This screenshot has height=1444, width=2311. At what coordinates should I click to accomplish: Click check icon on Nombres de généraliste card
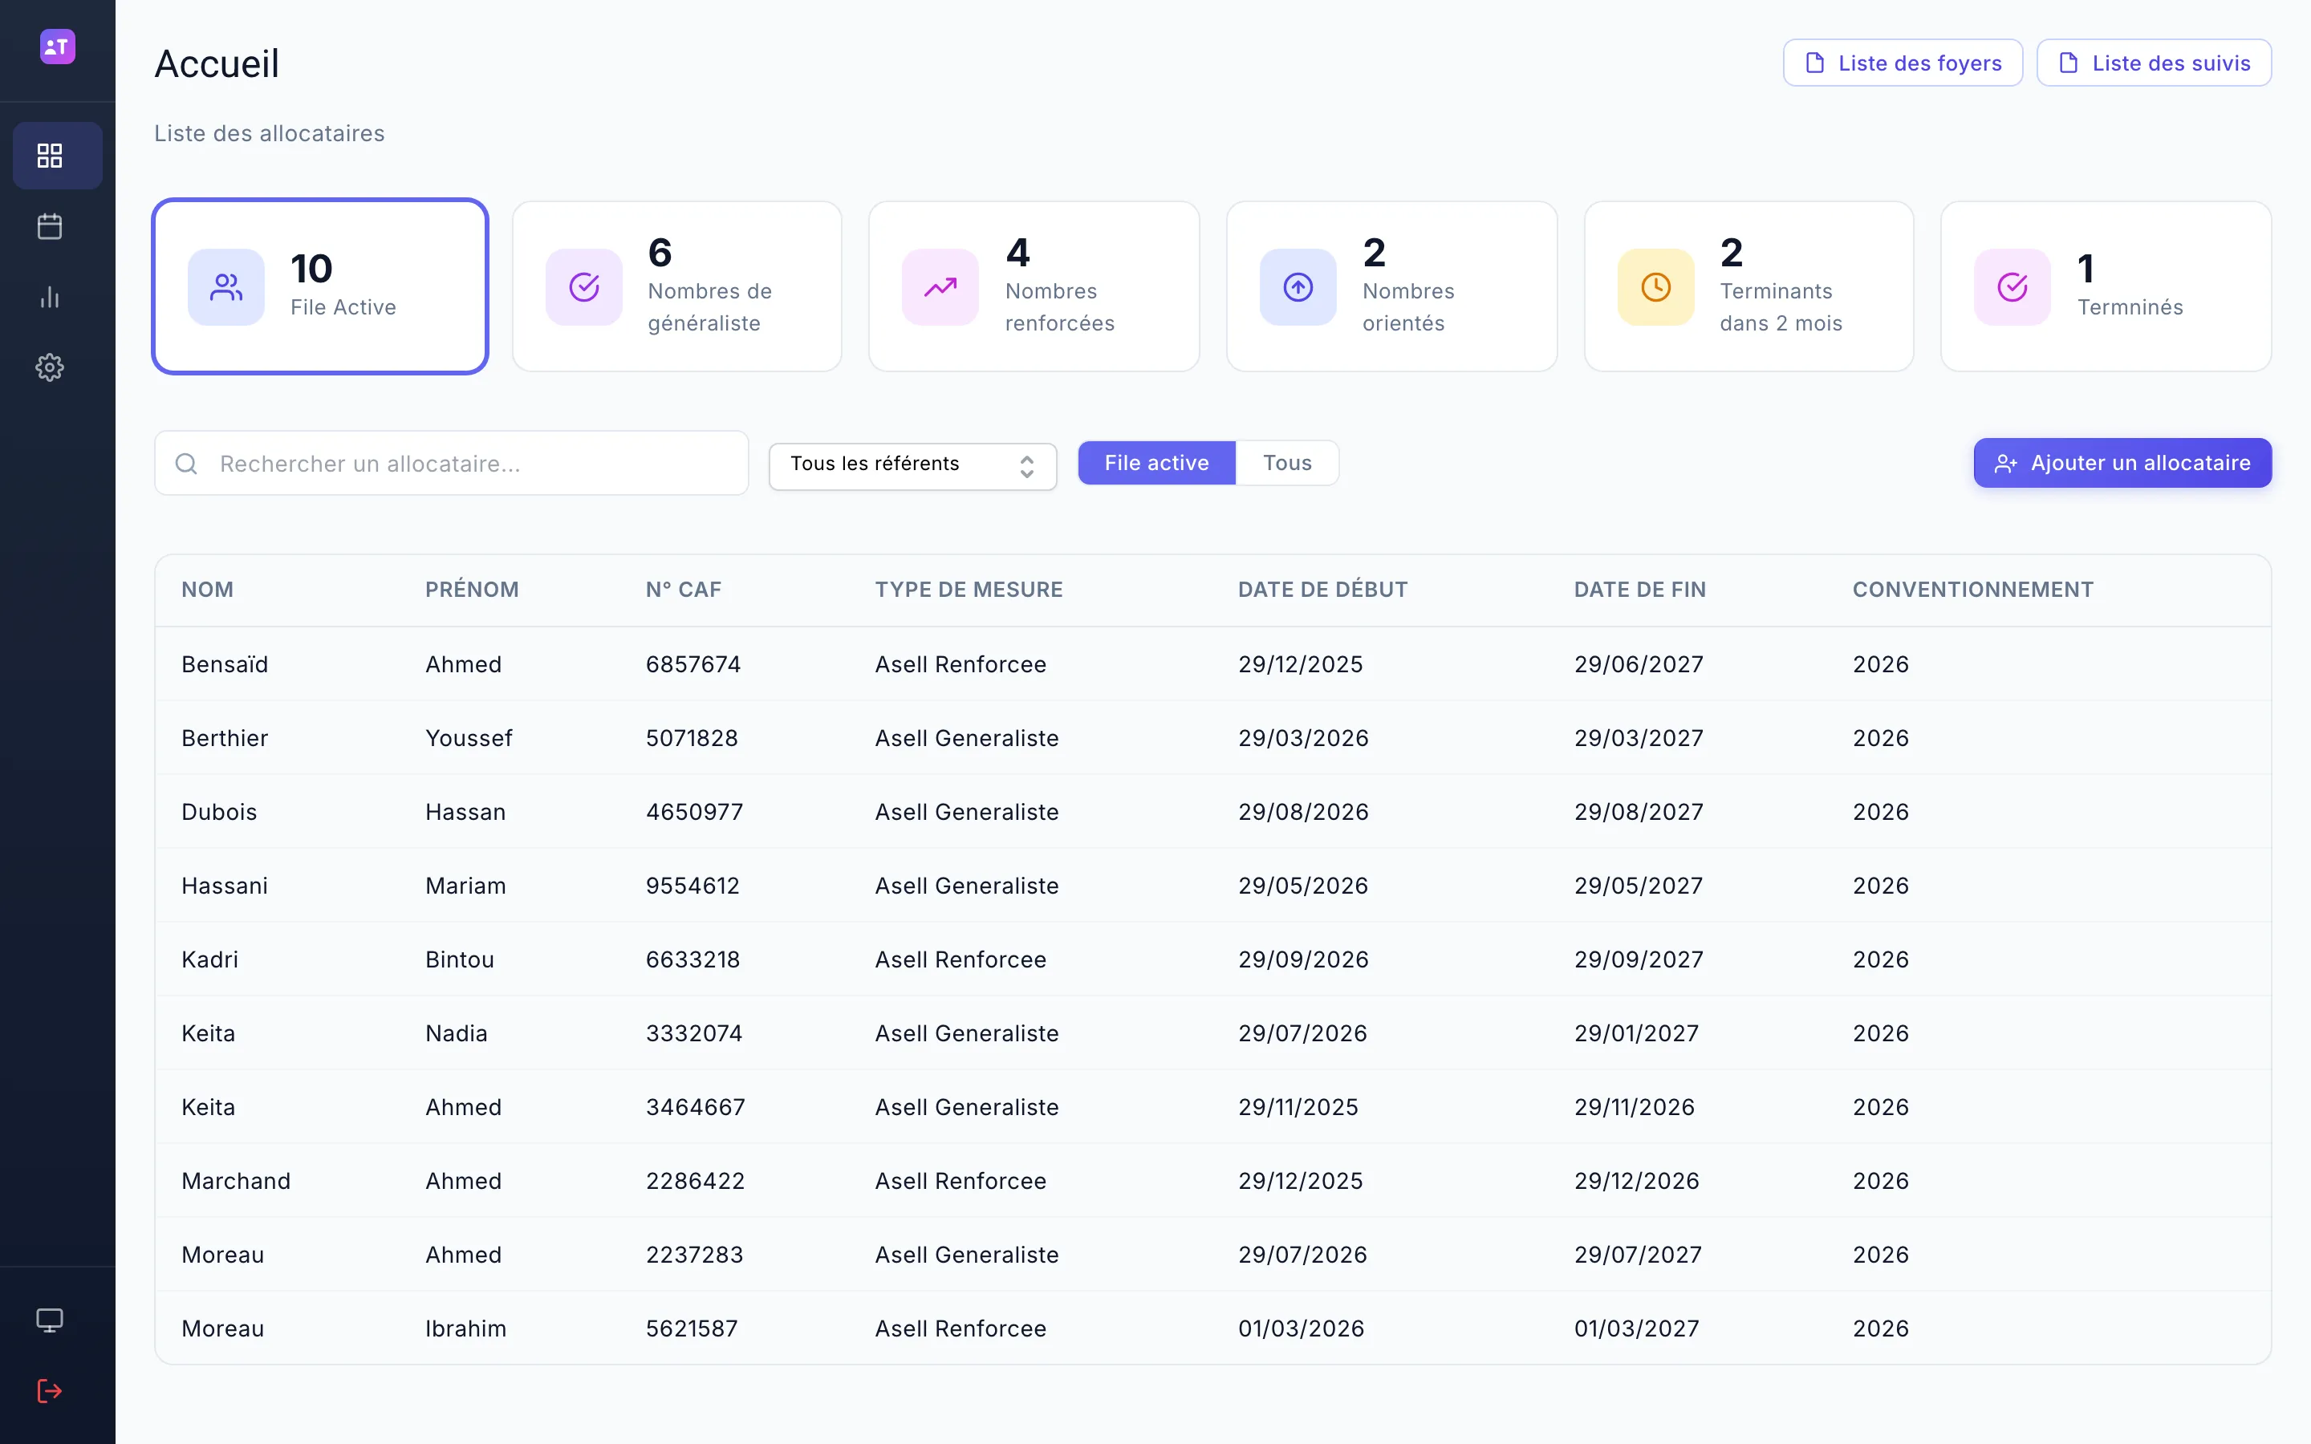(x=584, y=287)
